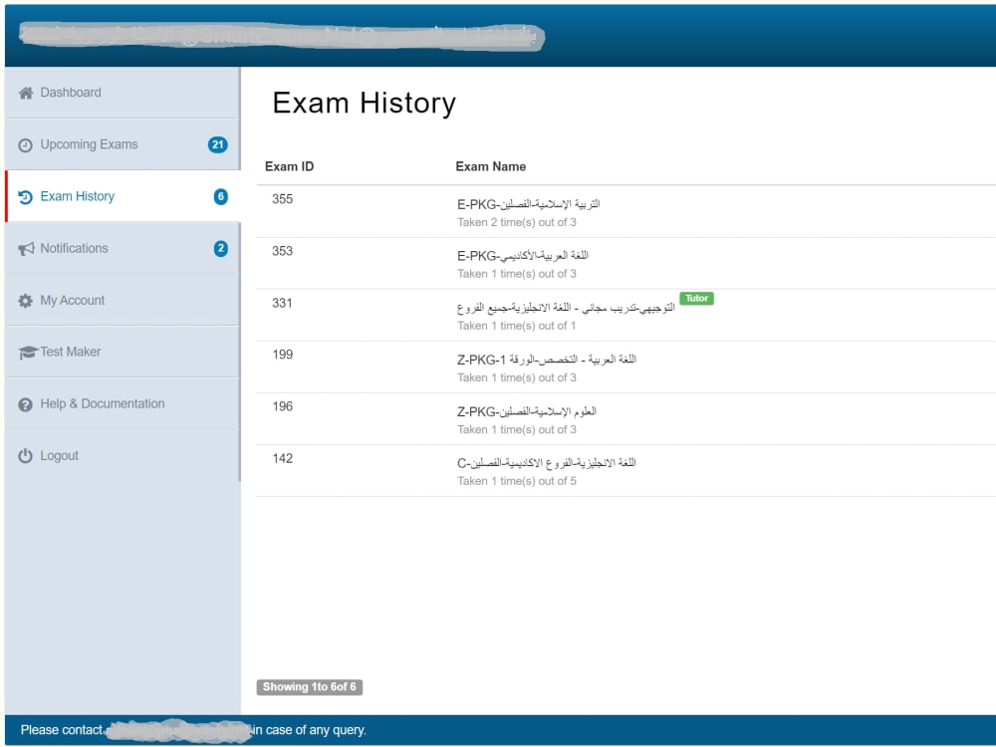Screen dimensions: 996x747
Task: Click 'Taken 1 time(s) out of 5'
Action: pyautogui.click(x=516, y=481)
